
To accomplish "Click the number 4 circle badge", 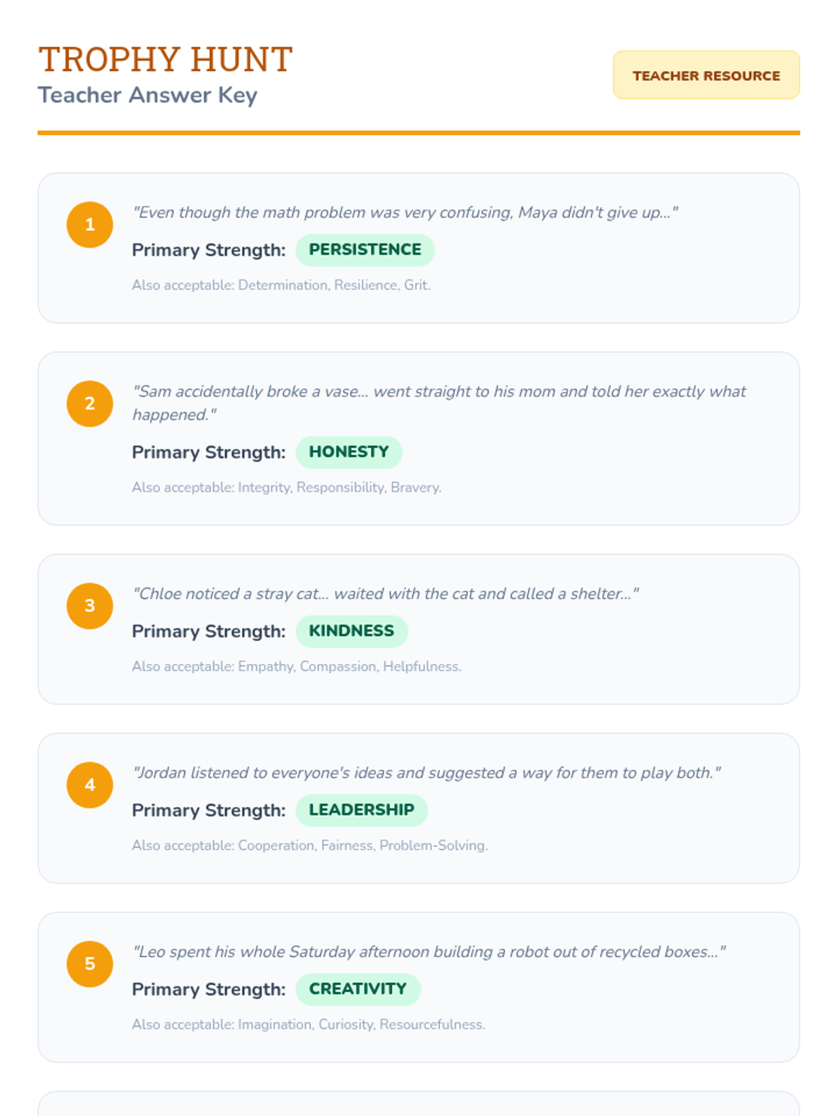I will (90, 785).
